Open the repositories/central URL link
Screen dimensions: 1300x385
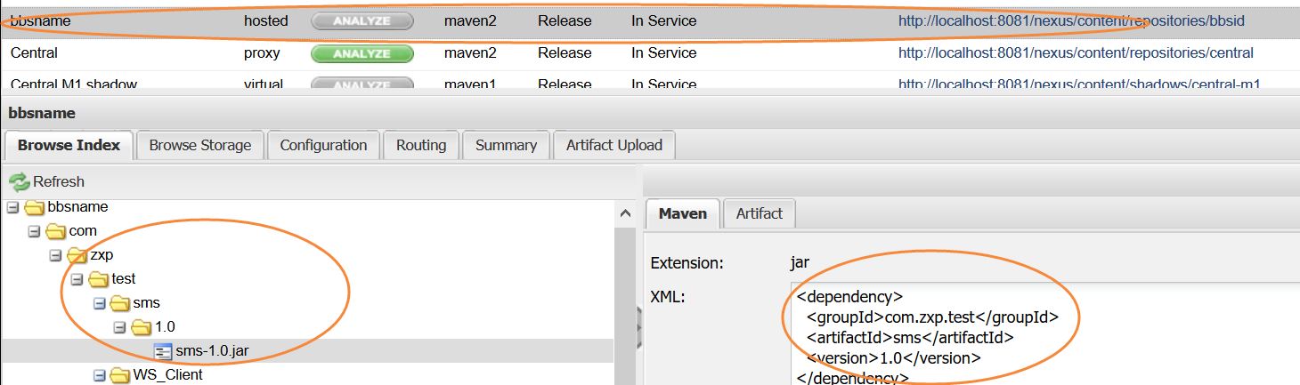click(1076, 53)
